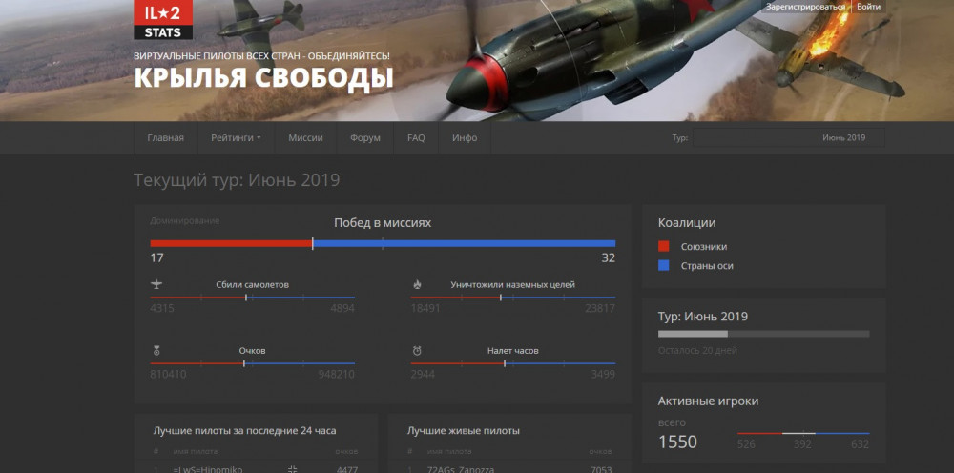Click the airplane icon beside Сбили самолетов
Viewport: 954px width, 473px height.
pyautogui.click(x=156, y=284)
